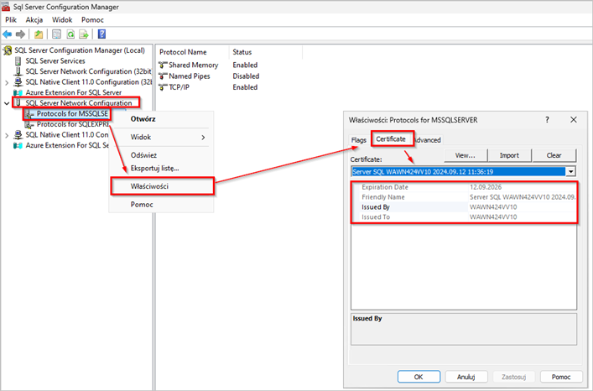Click the Up one level folder icon
This screenshot has height=391, width=593.
click(x=39, y=34)
